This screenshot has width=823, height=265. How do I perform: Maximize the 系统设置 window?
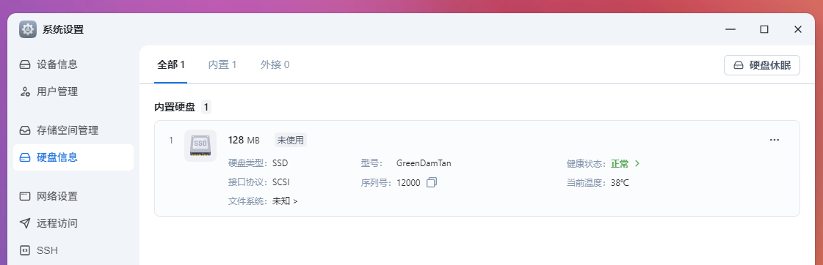tap(764, 29)
